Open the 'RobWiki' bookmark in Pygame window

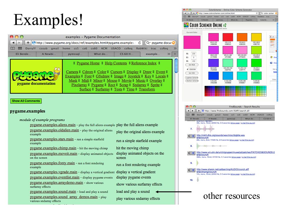(x=142, y=48)
